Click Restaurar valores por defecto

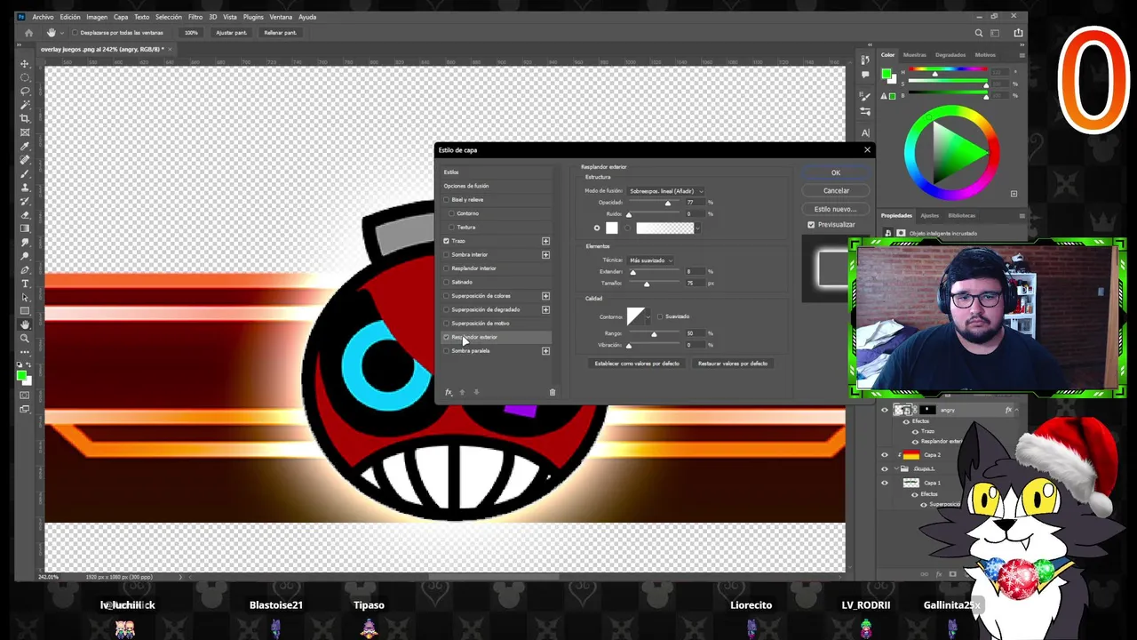click(733, 364)
